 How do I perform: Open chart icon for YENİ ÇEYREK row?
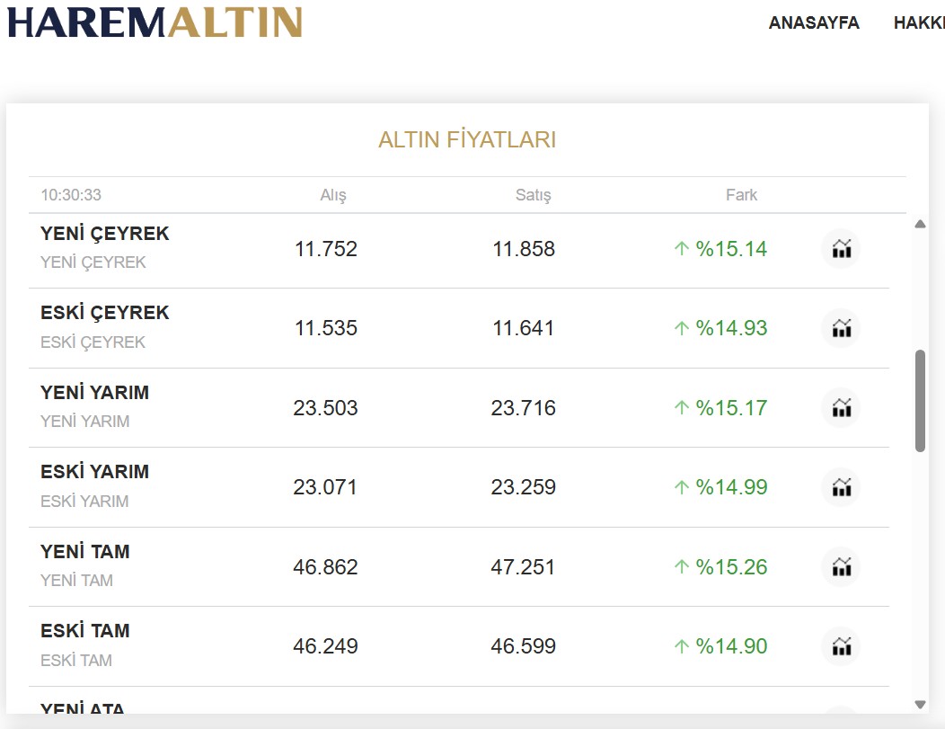tap(841, 249)
